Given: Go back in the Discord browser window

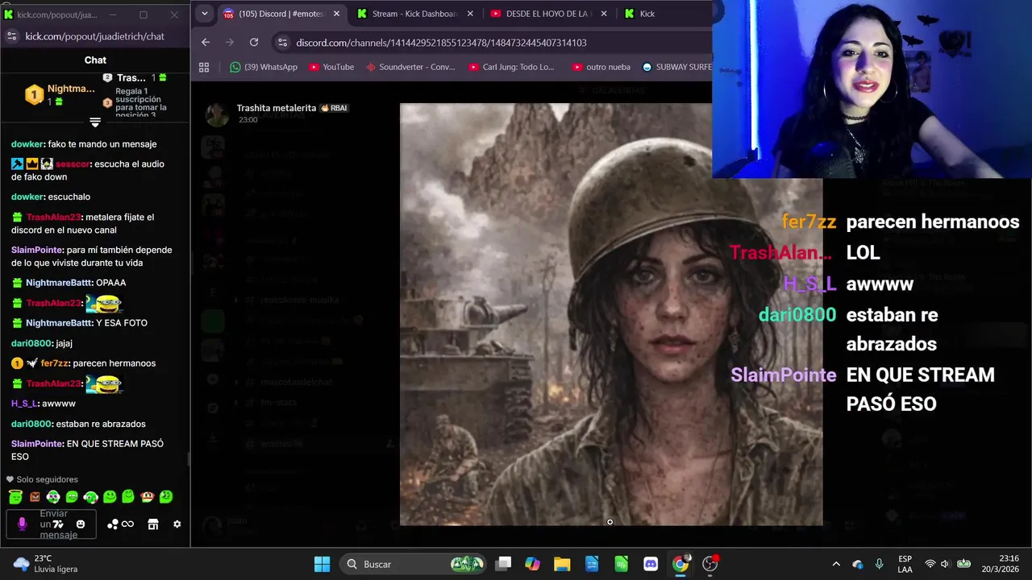Looking at the screenshot, I should (x=206, y=43).
